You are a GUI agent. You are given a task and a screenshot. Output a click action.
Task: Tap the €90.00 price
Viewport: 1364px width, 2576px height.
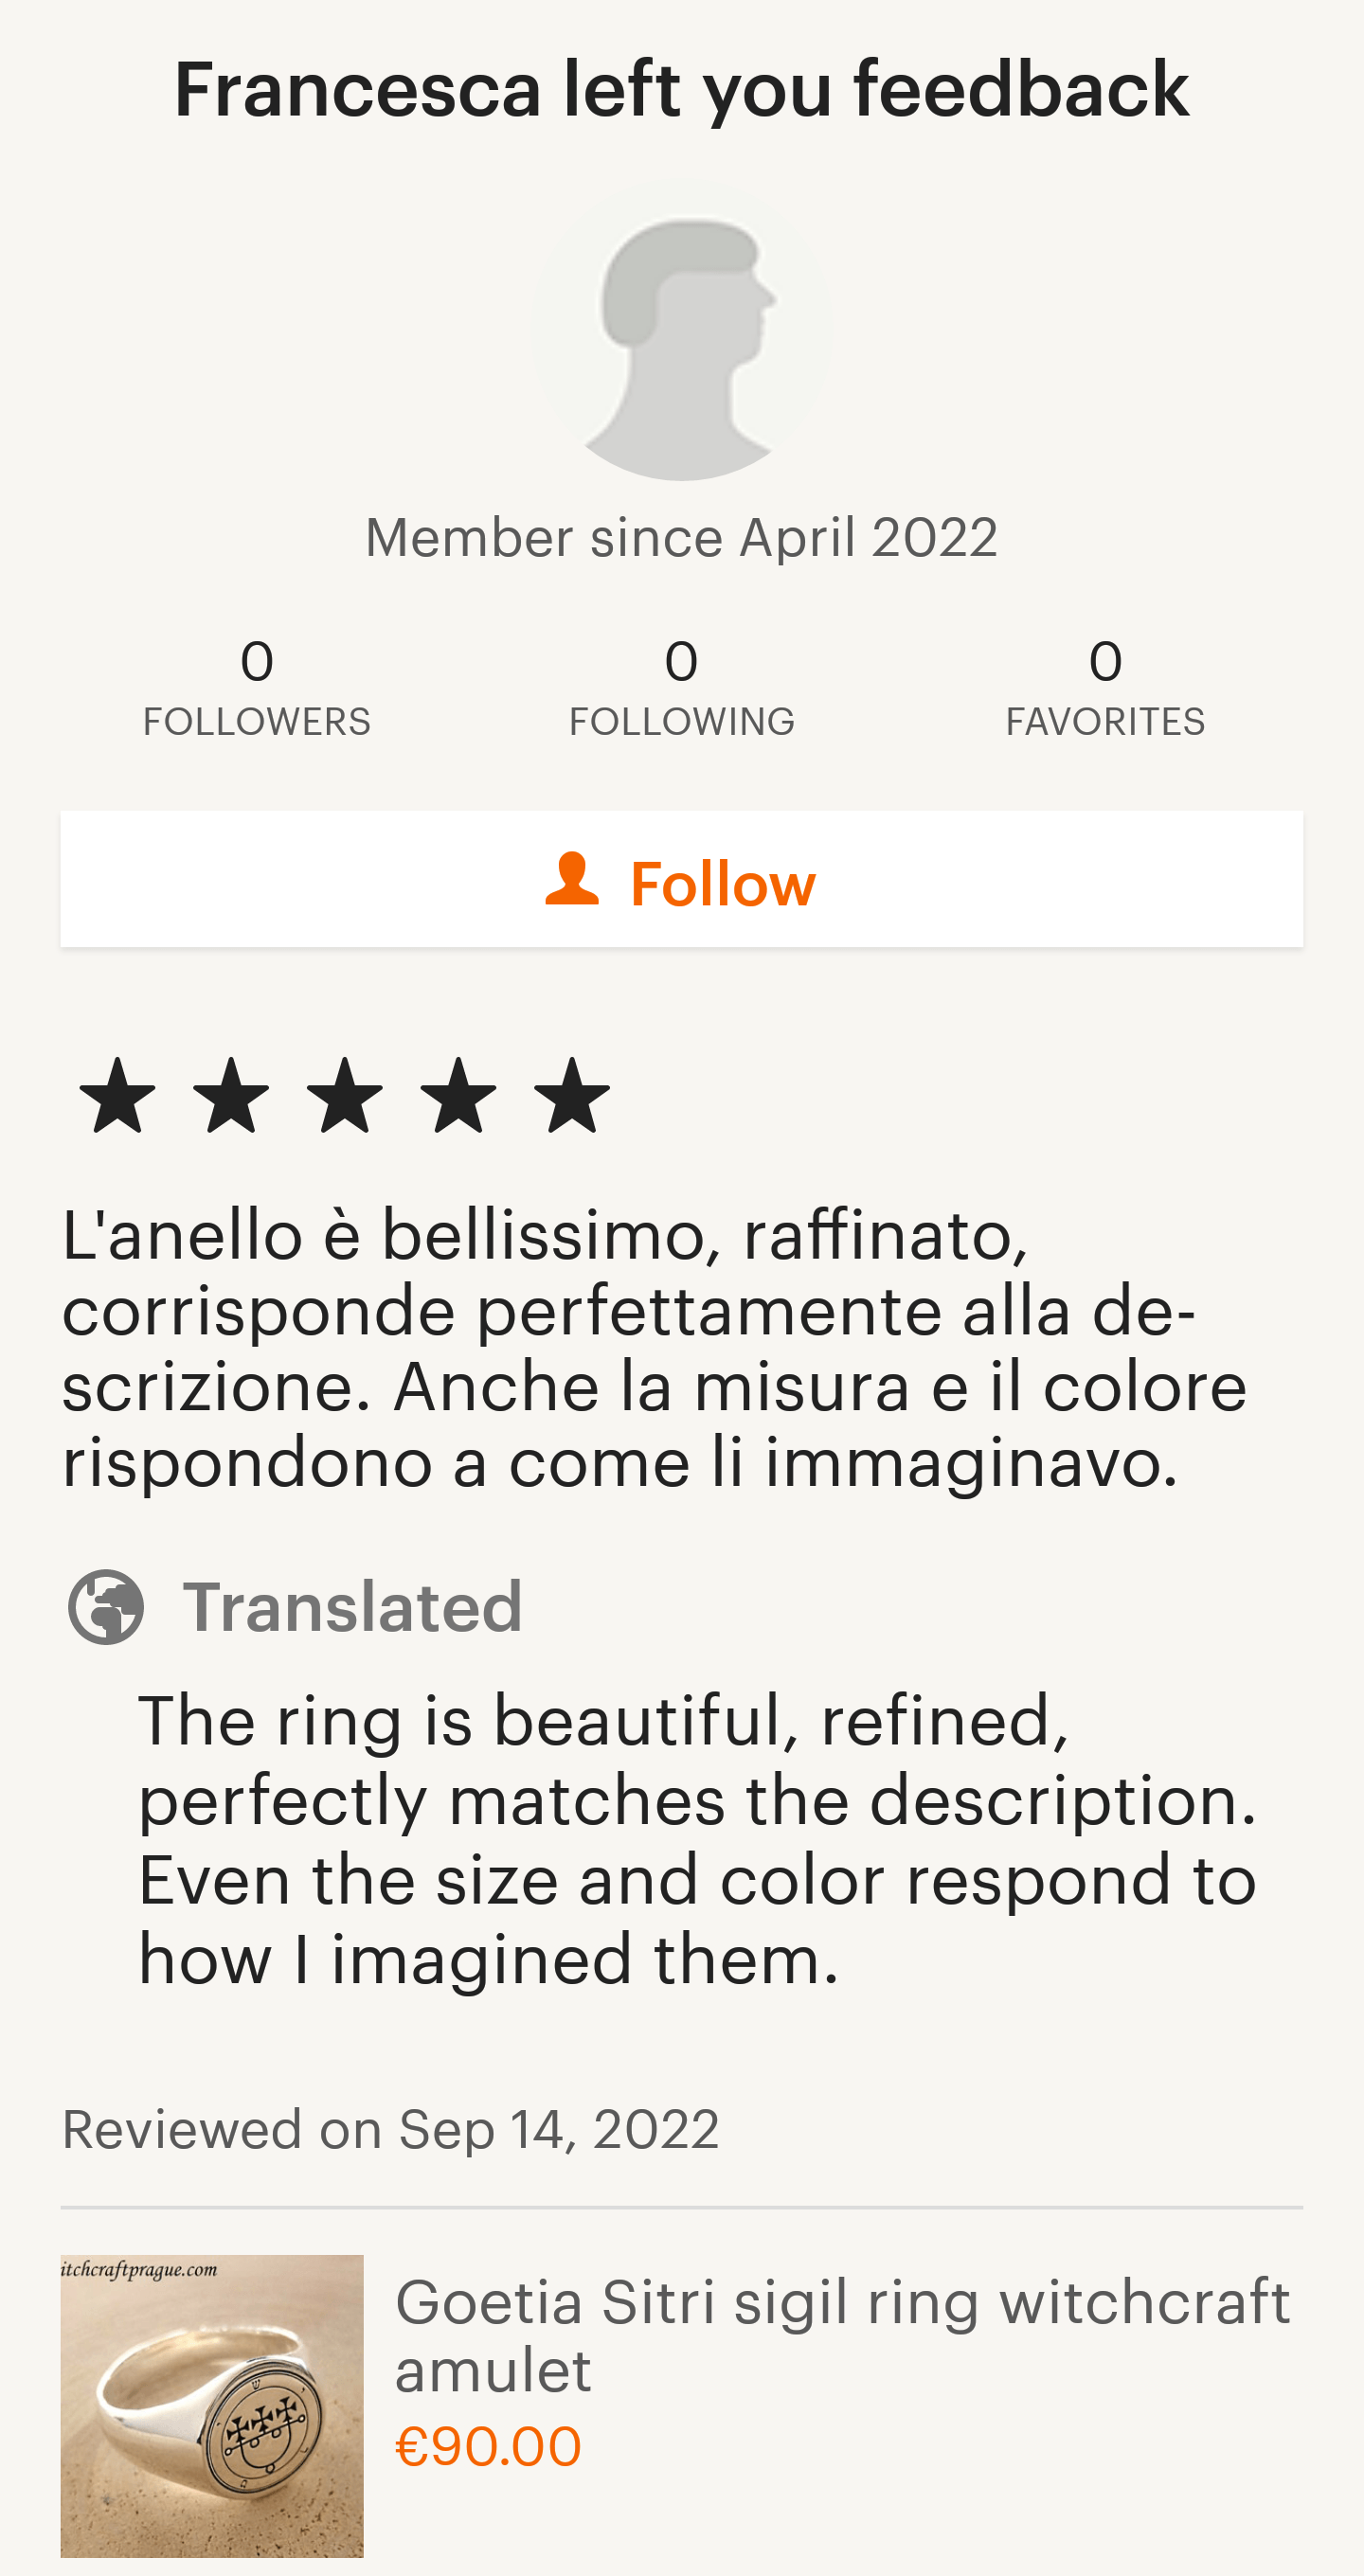(x=488, y=2447)
